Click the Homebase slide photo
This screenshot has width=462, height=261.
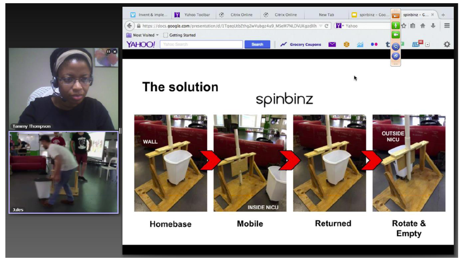[x=171, y=163]
